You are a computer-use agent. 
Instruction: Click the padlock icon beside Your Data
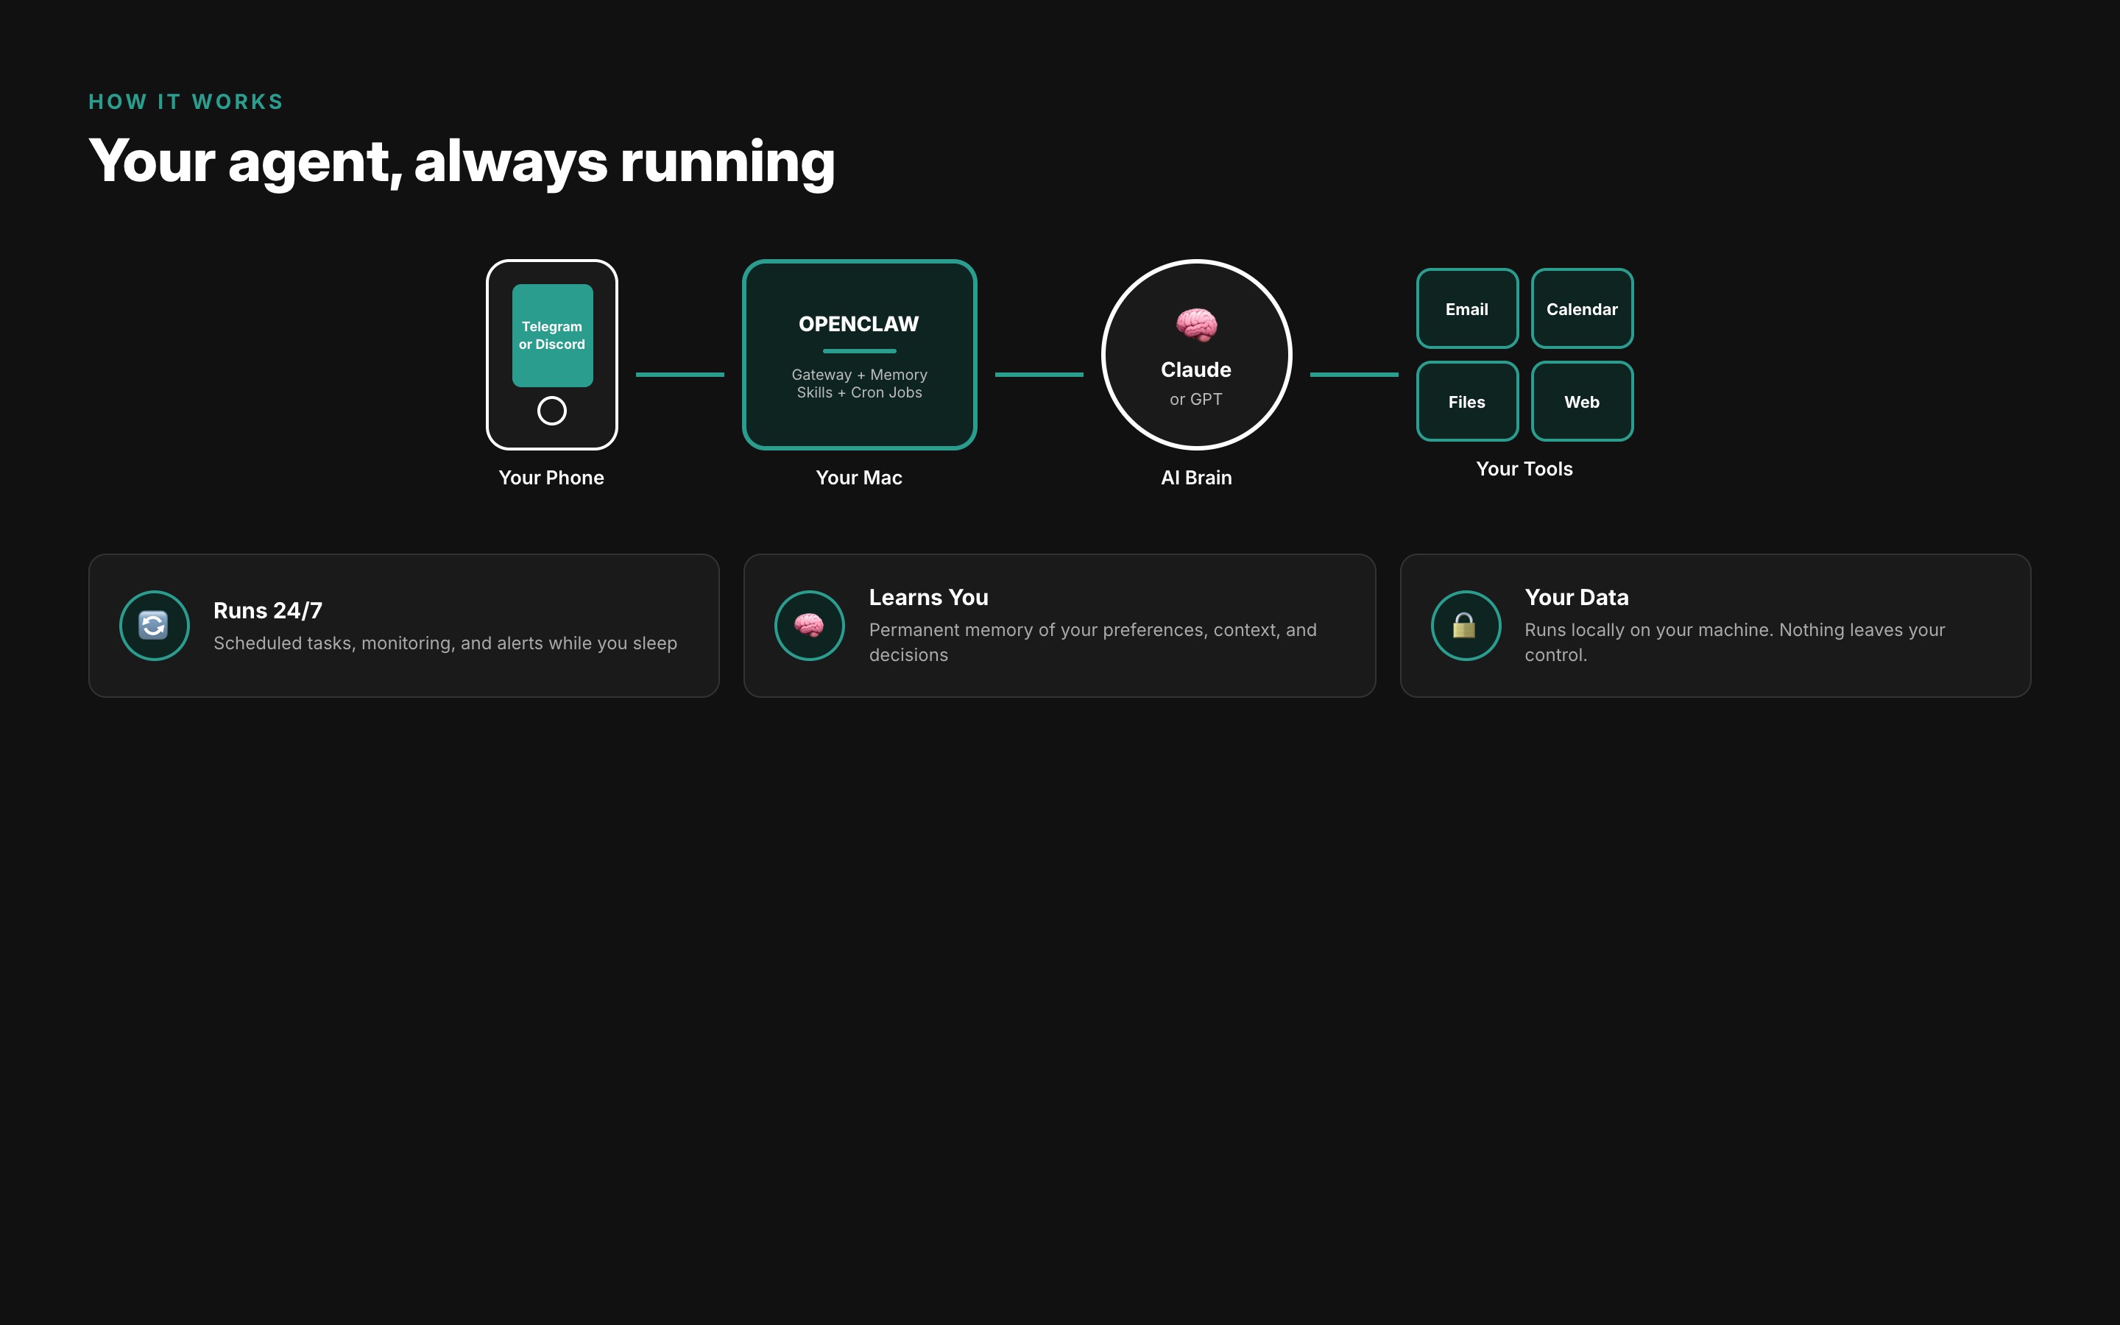[x=1465, y=625]
